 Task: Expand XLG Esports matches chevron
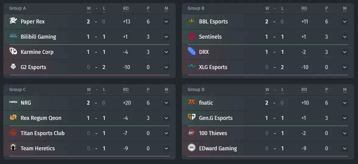point(345,67)
